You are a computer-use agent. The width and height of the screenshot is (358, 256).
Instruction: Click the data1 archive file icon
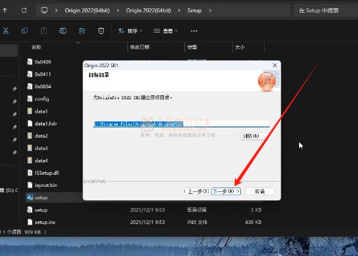[x=30, y=111]
